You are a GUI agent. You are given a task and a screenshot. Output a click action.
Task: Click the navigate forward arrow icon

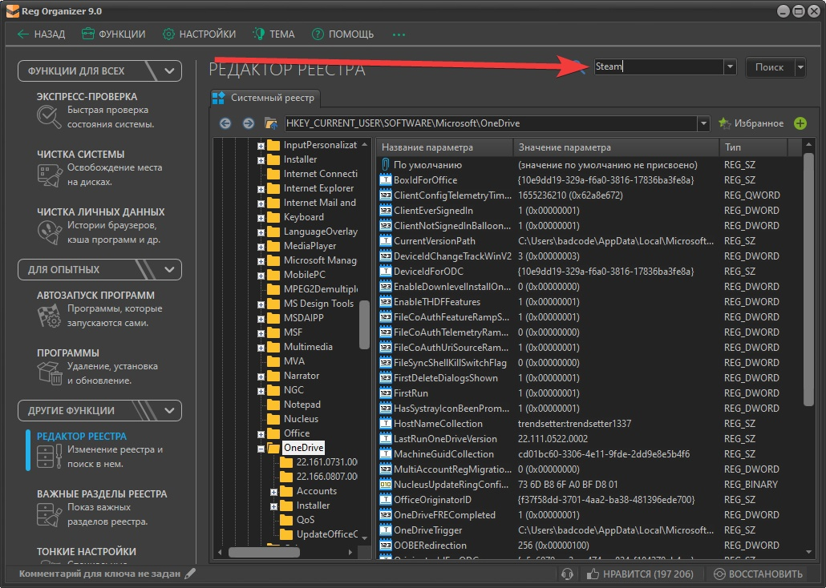248,123
